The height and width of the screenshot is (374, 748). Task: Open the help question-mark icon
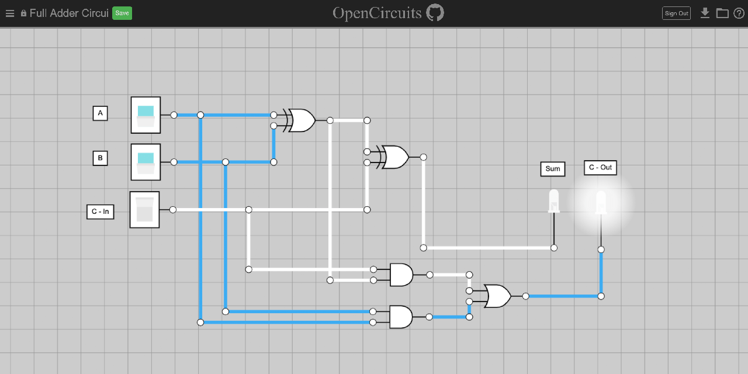[x=739, y=12]
